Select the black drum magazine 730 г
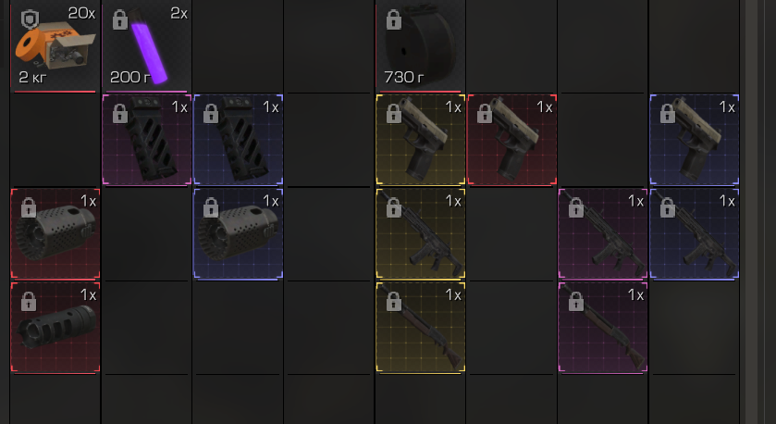Screen dimensions: 776x424 tap(420, 45)
